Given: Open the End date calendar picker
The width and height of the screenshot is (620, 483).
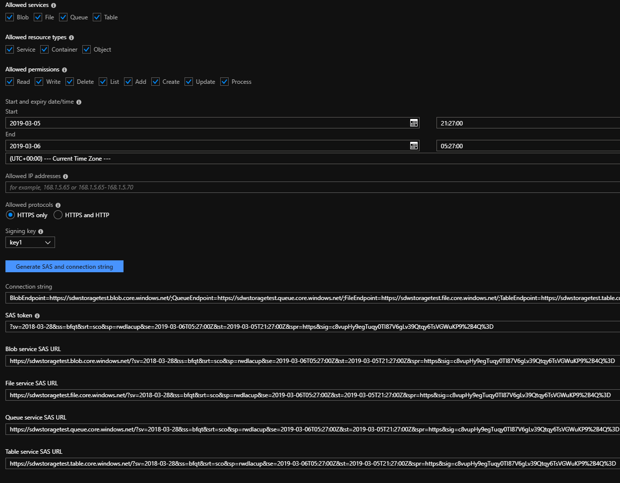Looking at the screenshot, I should coord(414,146).
